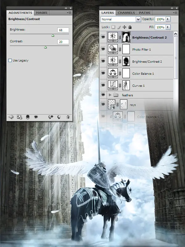
Task: Click the return to adjustment list arrow
Action: pyautogui.click(x=11, y=117)
